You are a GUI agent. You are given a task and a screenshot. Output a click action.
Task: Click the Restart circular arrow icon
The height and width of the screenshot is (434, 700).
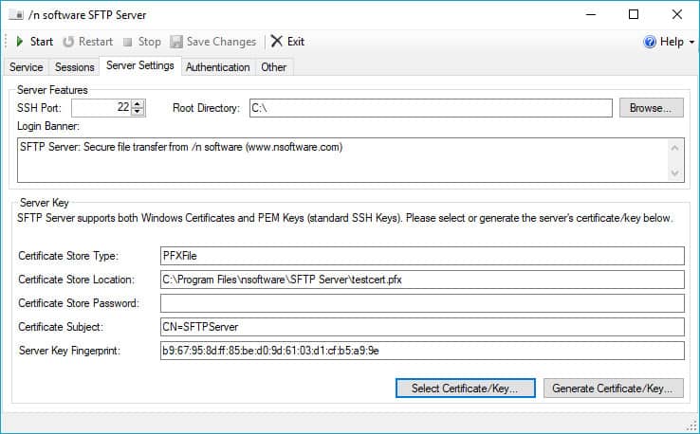click(x=68, y=42)
